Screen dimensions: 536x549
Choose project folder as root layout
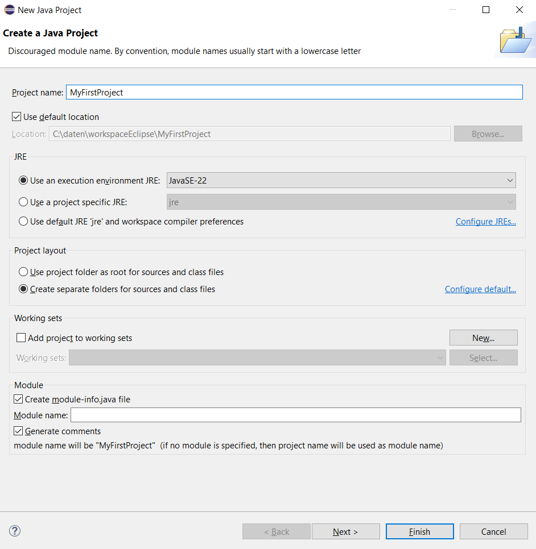(x=23, y=272)
